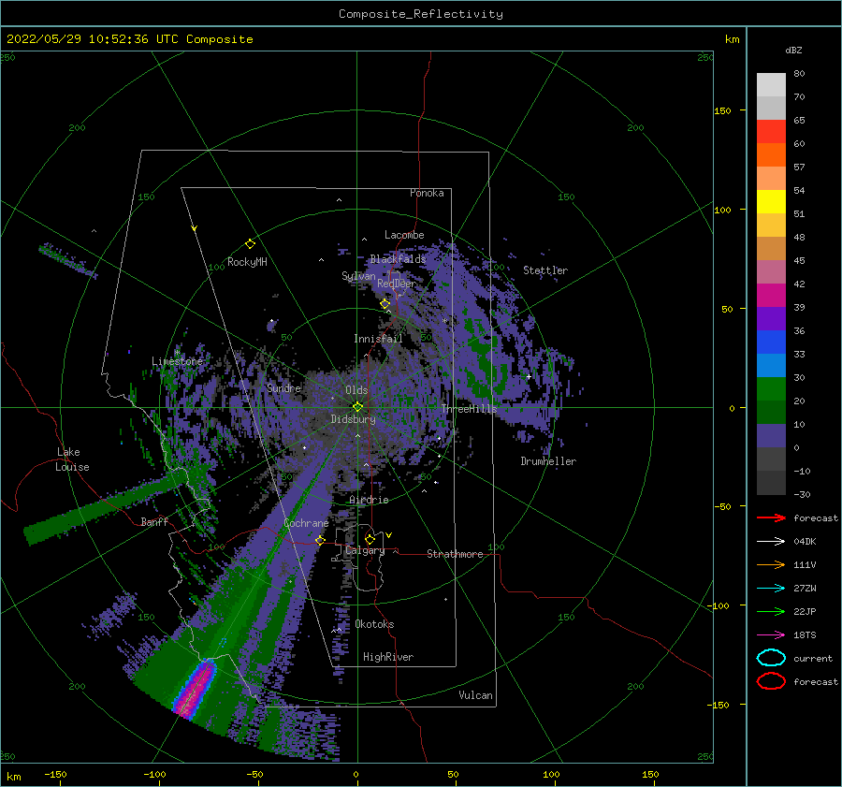This screenshot has width=842, height=787.
Task: Click the yellow radar site marker at Olds
Action: tap(357, 407)
